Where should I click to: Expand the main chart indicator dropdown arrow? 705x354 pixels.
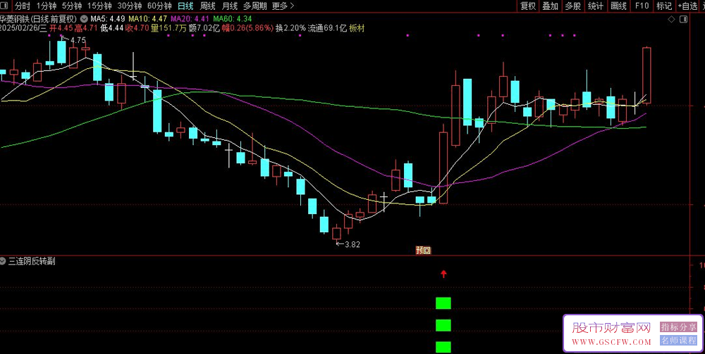pos(84,19)
